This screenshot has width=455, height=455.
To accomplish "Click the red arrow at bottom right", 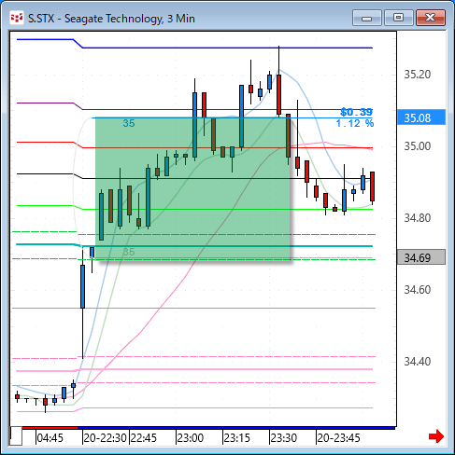I will point(436,436).
